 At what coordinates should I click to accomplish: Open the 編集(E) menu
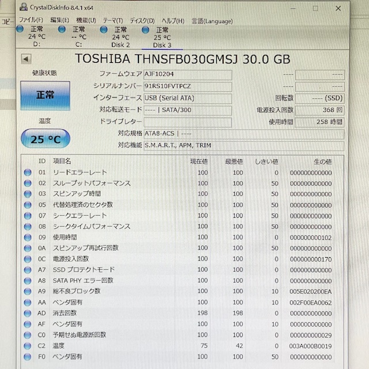tap(59, 20)
